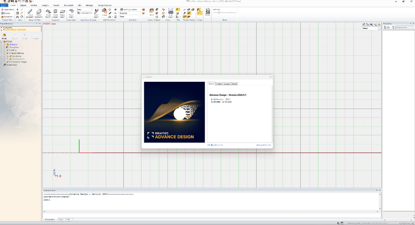Click the command line horizontal scrollbar
415x225 pixels.
coord(211,211)
